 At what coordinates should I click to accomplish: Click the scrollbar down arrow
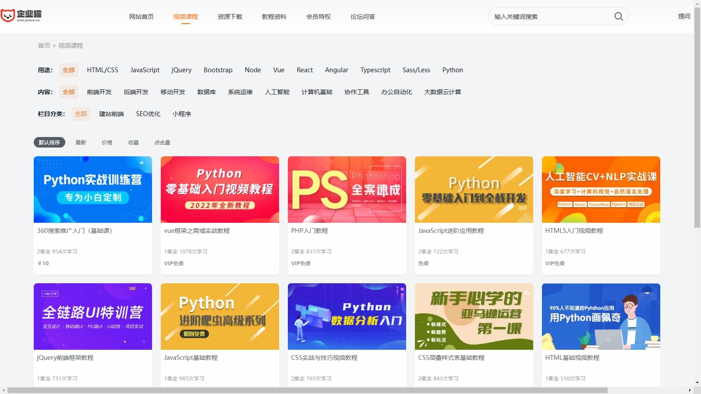(697, 383)
